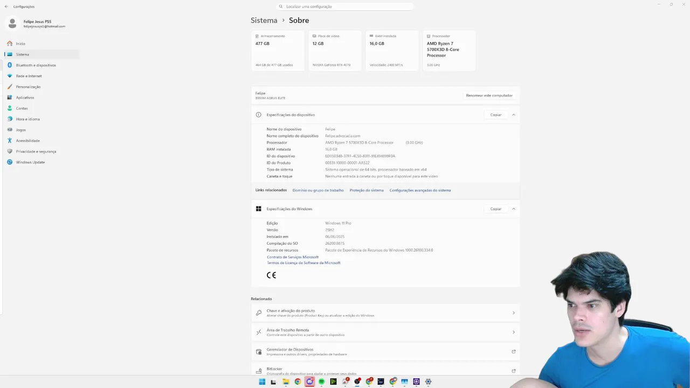
Task: Open the Jogos controller icon
Action: (10, 130)
